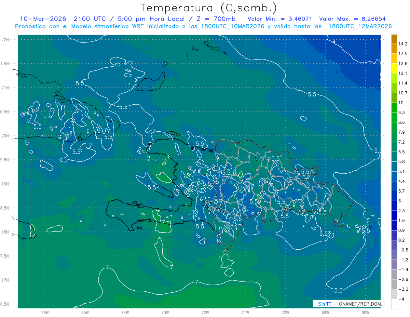Click the "-4" colorbar value
Screen dimensions: 410x317
pos(401,299)
